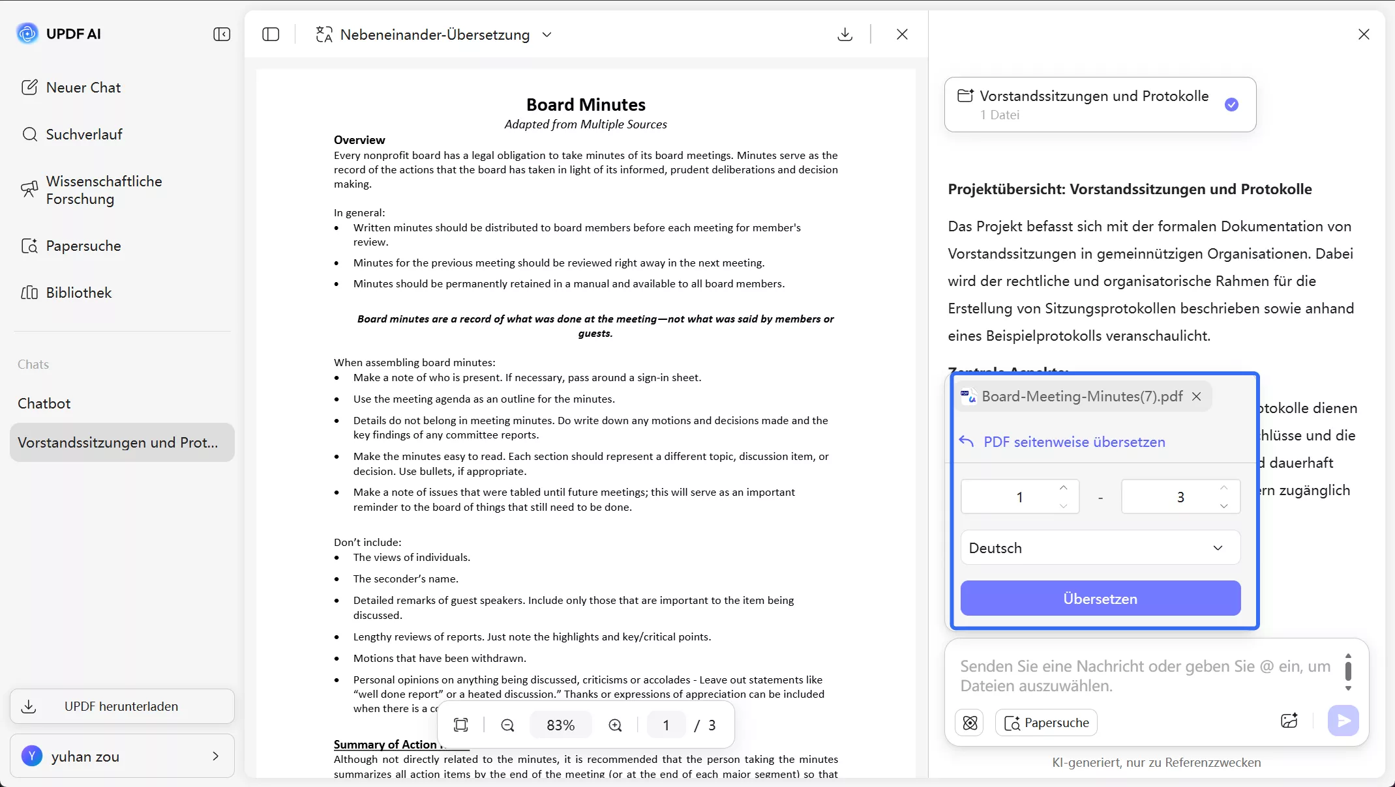Image resolution: width=1395 pixels, height=787 pixels.
Task: Remove the Board-Meeting-Minutes(7).pdf attachment
Action: tap(1196, 396)
